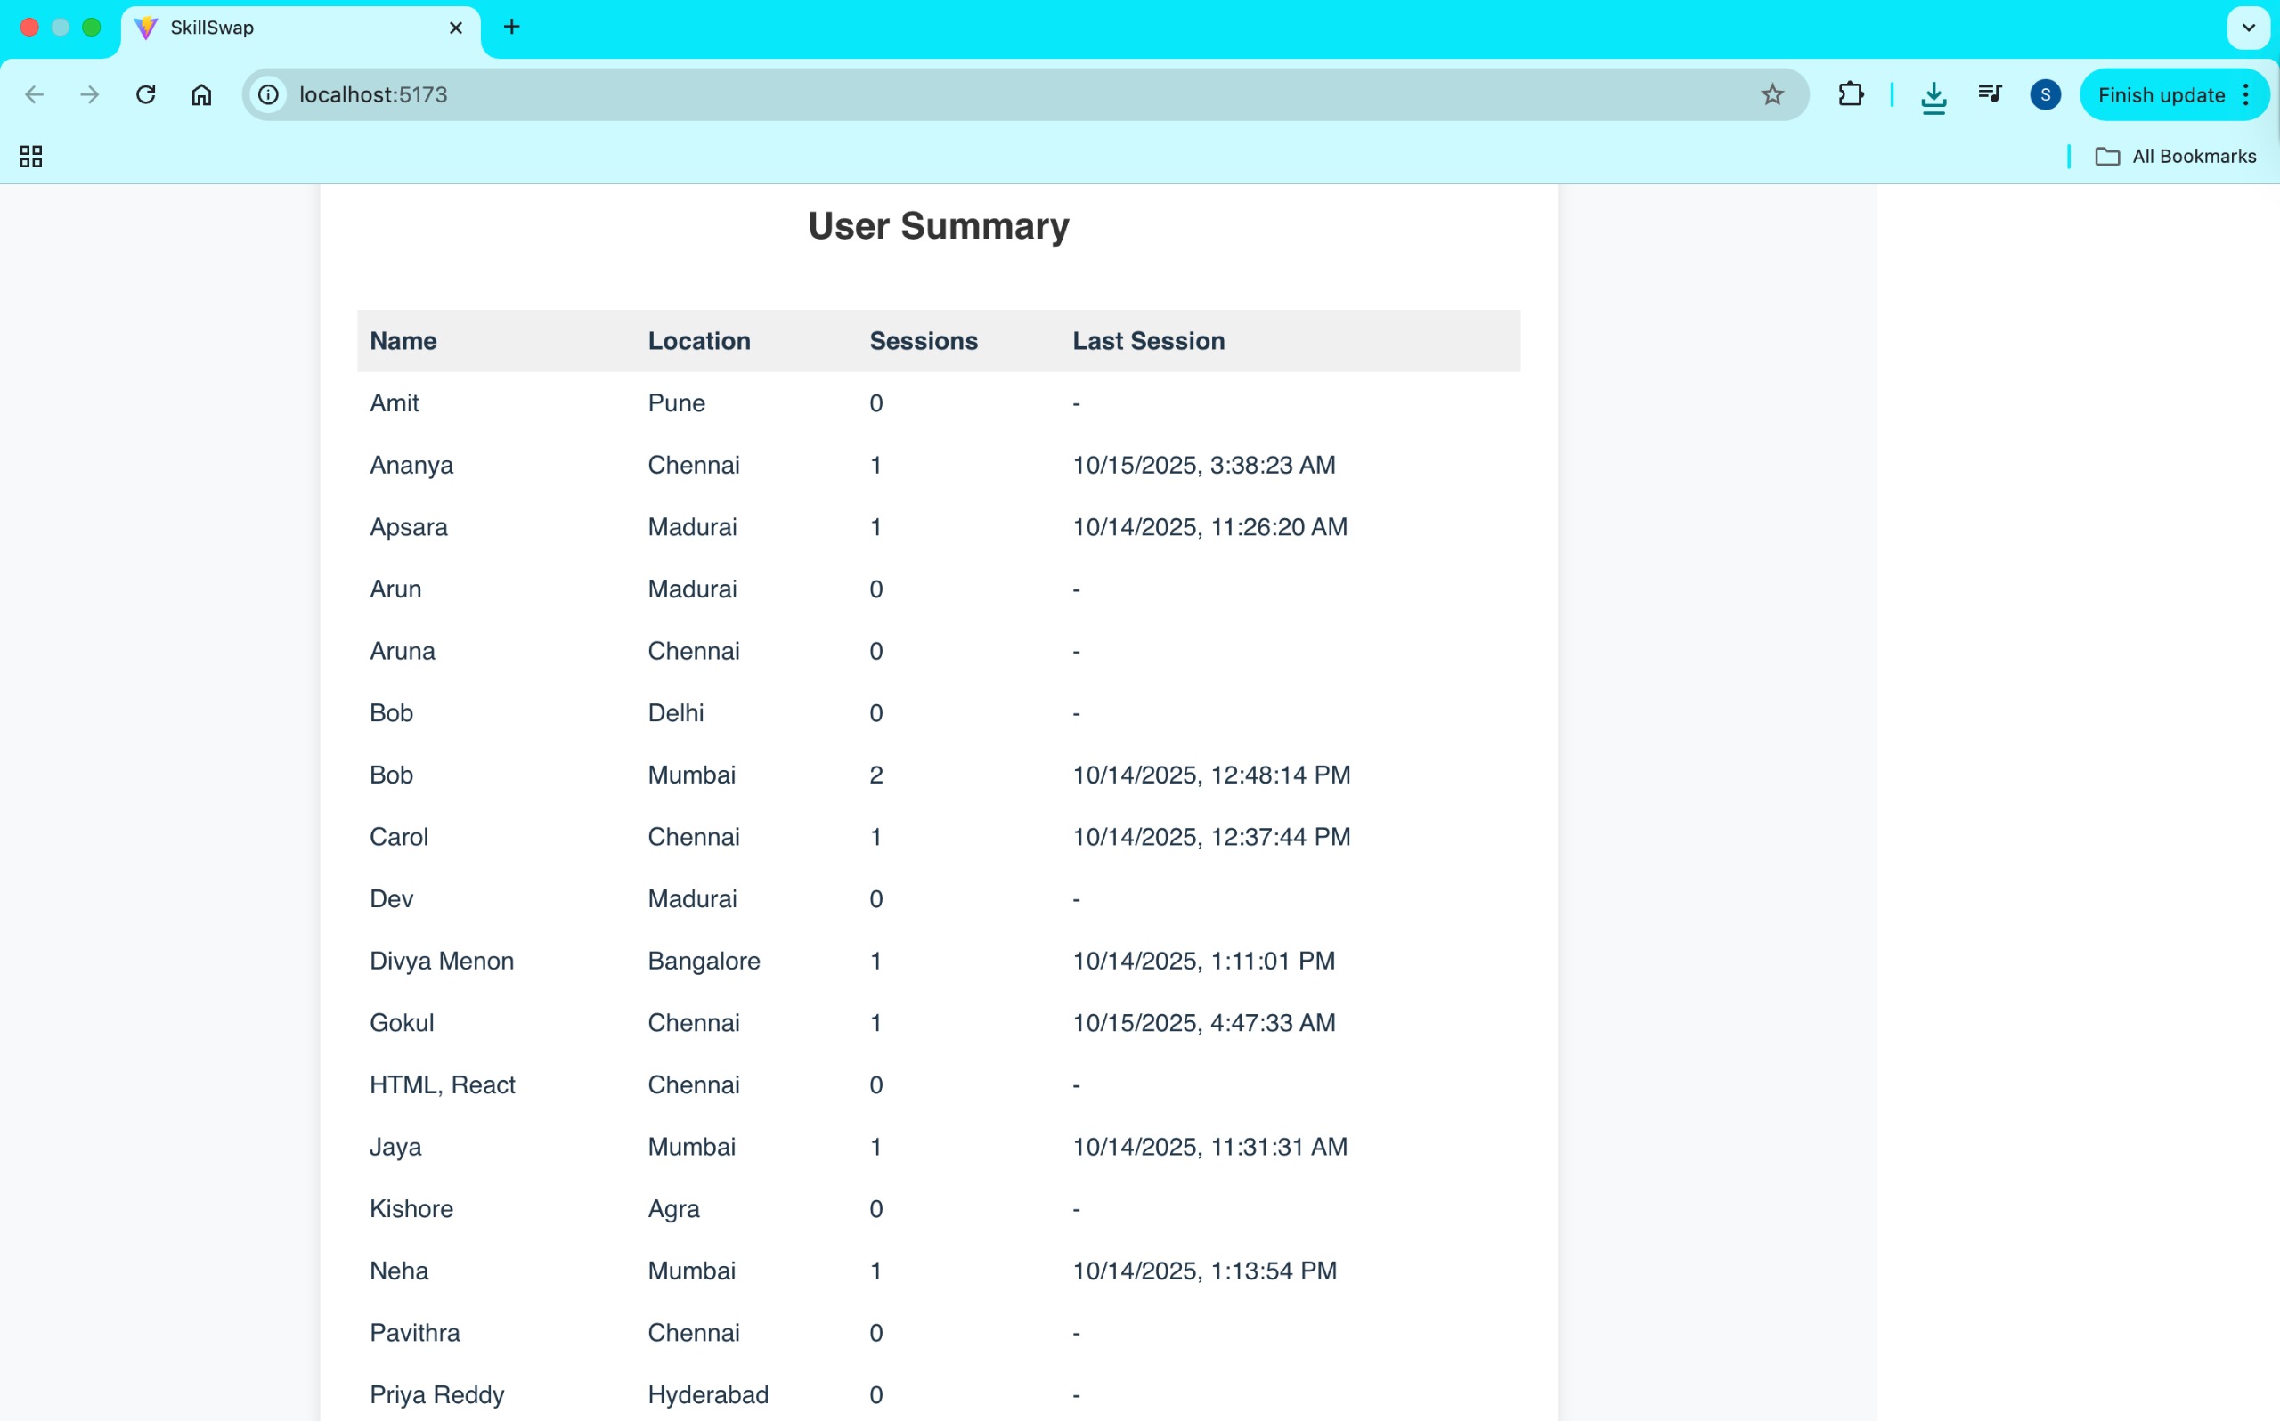Viewport: 2280px width, 1421px height.
Task: Open the apps grid in bookmarks bar
Action: [x=31, y=156]
